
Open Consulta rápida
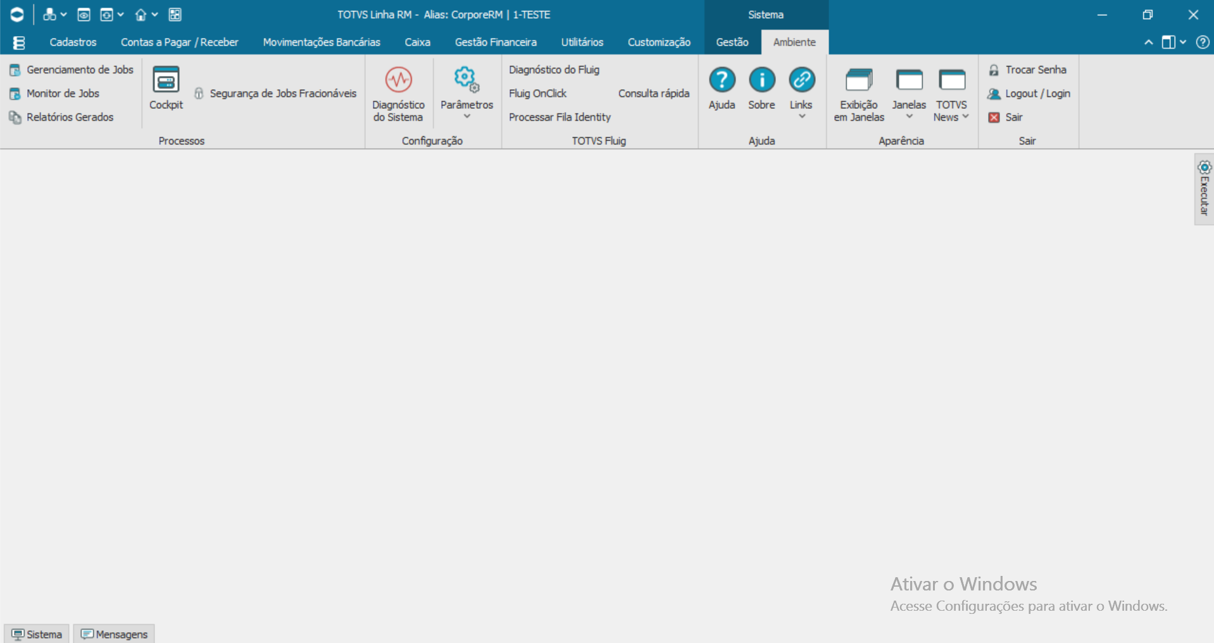pyautogui.click(x=654, y=94)
